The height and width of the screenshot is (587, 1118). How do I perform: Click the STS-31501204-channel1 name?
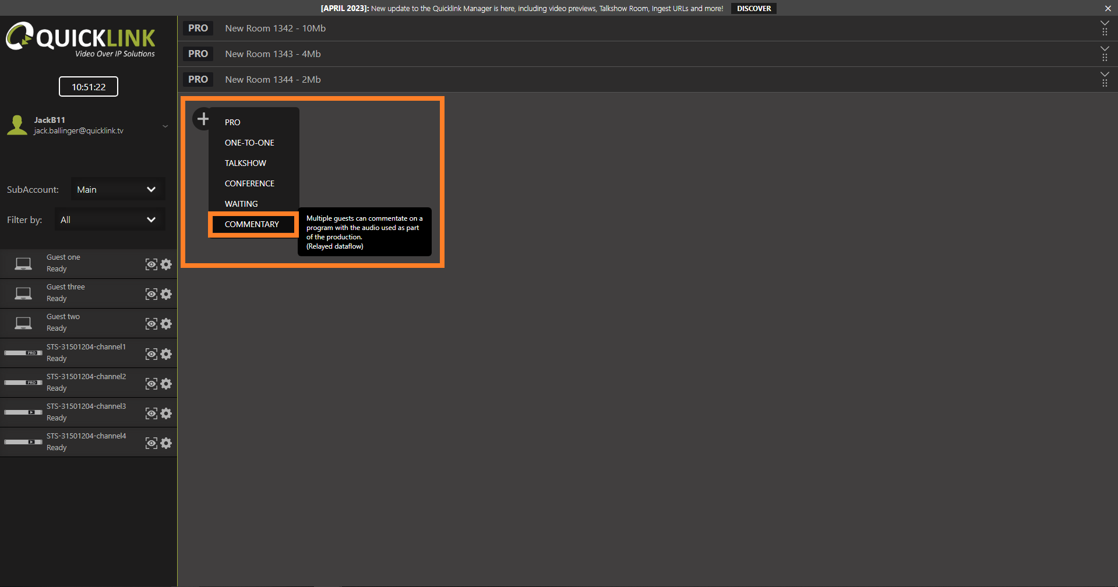pyautogui.click(x=86, y=346)
